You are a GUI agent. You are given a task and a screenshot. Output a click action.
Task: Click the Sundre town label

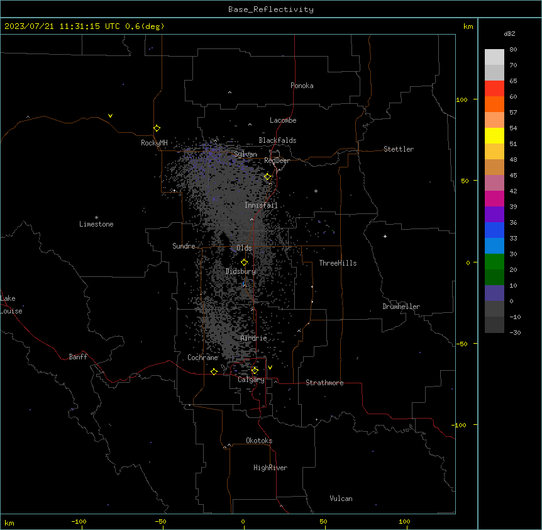pyautogui.click(x=184, y=246)
